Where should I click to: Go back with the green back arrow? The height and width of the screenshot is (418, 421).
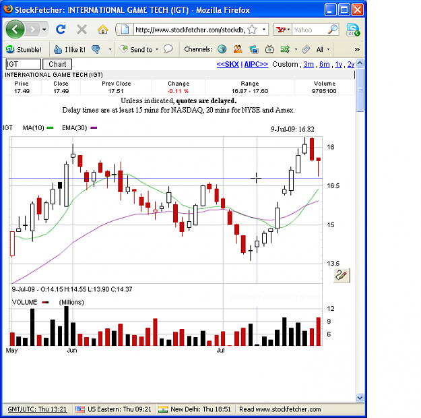(15, 29)
